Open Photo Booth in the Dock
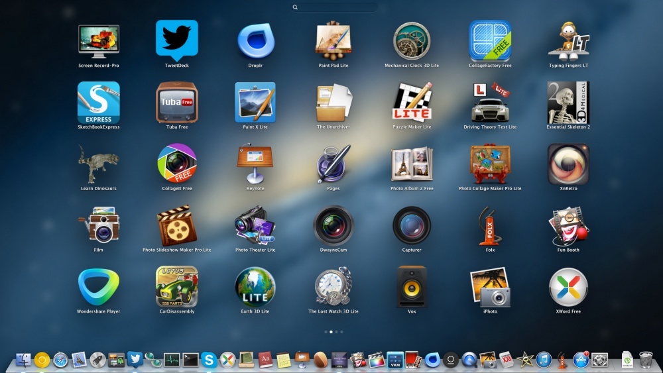This screenshot has height=373, width=663. [x=414, y=360]
